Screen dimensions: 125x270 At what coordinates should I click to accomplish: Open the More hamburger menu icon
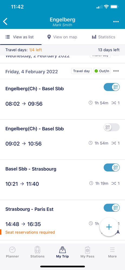[x=112, y=249]
